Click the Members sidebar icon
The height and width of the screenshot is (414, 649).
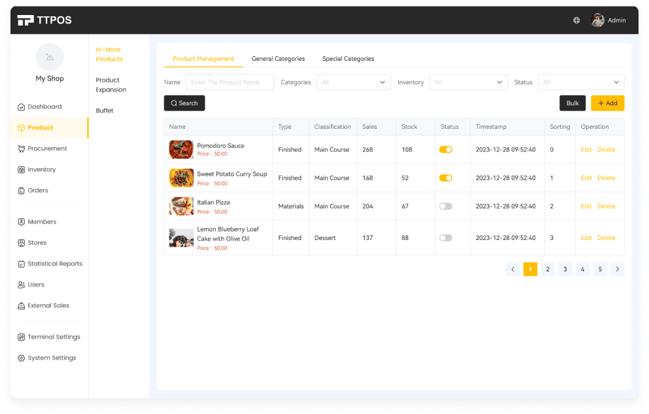coord(21,222)
